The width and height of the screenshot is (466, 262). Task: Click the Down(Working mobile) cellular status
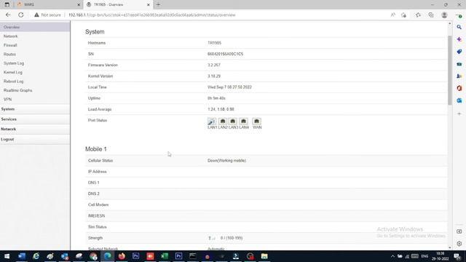point(226,161)
